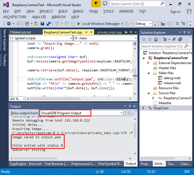194x175 pixels.
Task: Click the Sign in link
Action: pyautogui.click(x=175, y=12)
